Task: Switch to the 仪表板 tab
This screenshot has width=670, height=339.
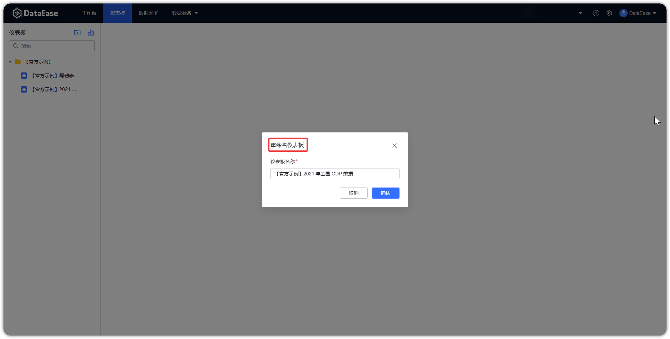Action: 118,13
